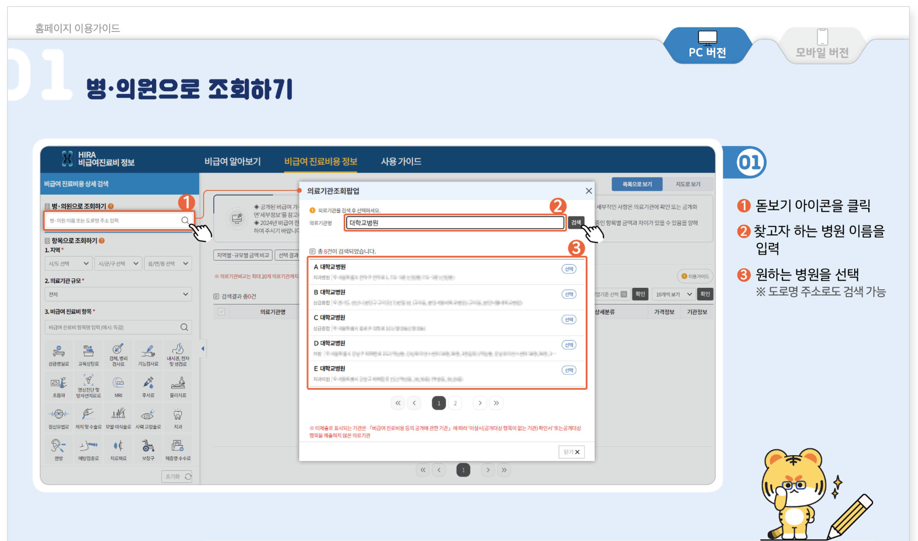Viewport: 918px width, 541px height.
Task: Click the 지역별·규모별 금액 비교 button
Action: click(243, 255)
